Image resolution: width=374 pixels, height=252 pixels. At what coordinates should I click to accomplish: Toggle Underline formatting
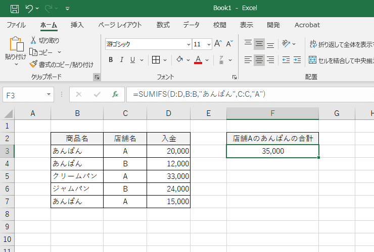[x=132, y=60]
